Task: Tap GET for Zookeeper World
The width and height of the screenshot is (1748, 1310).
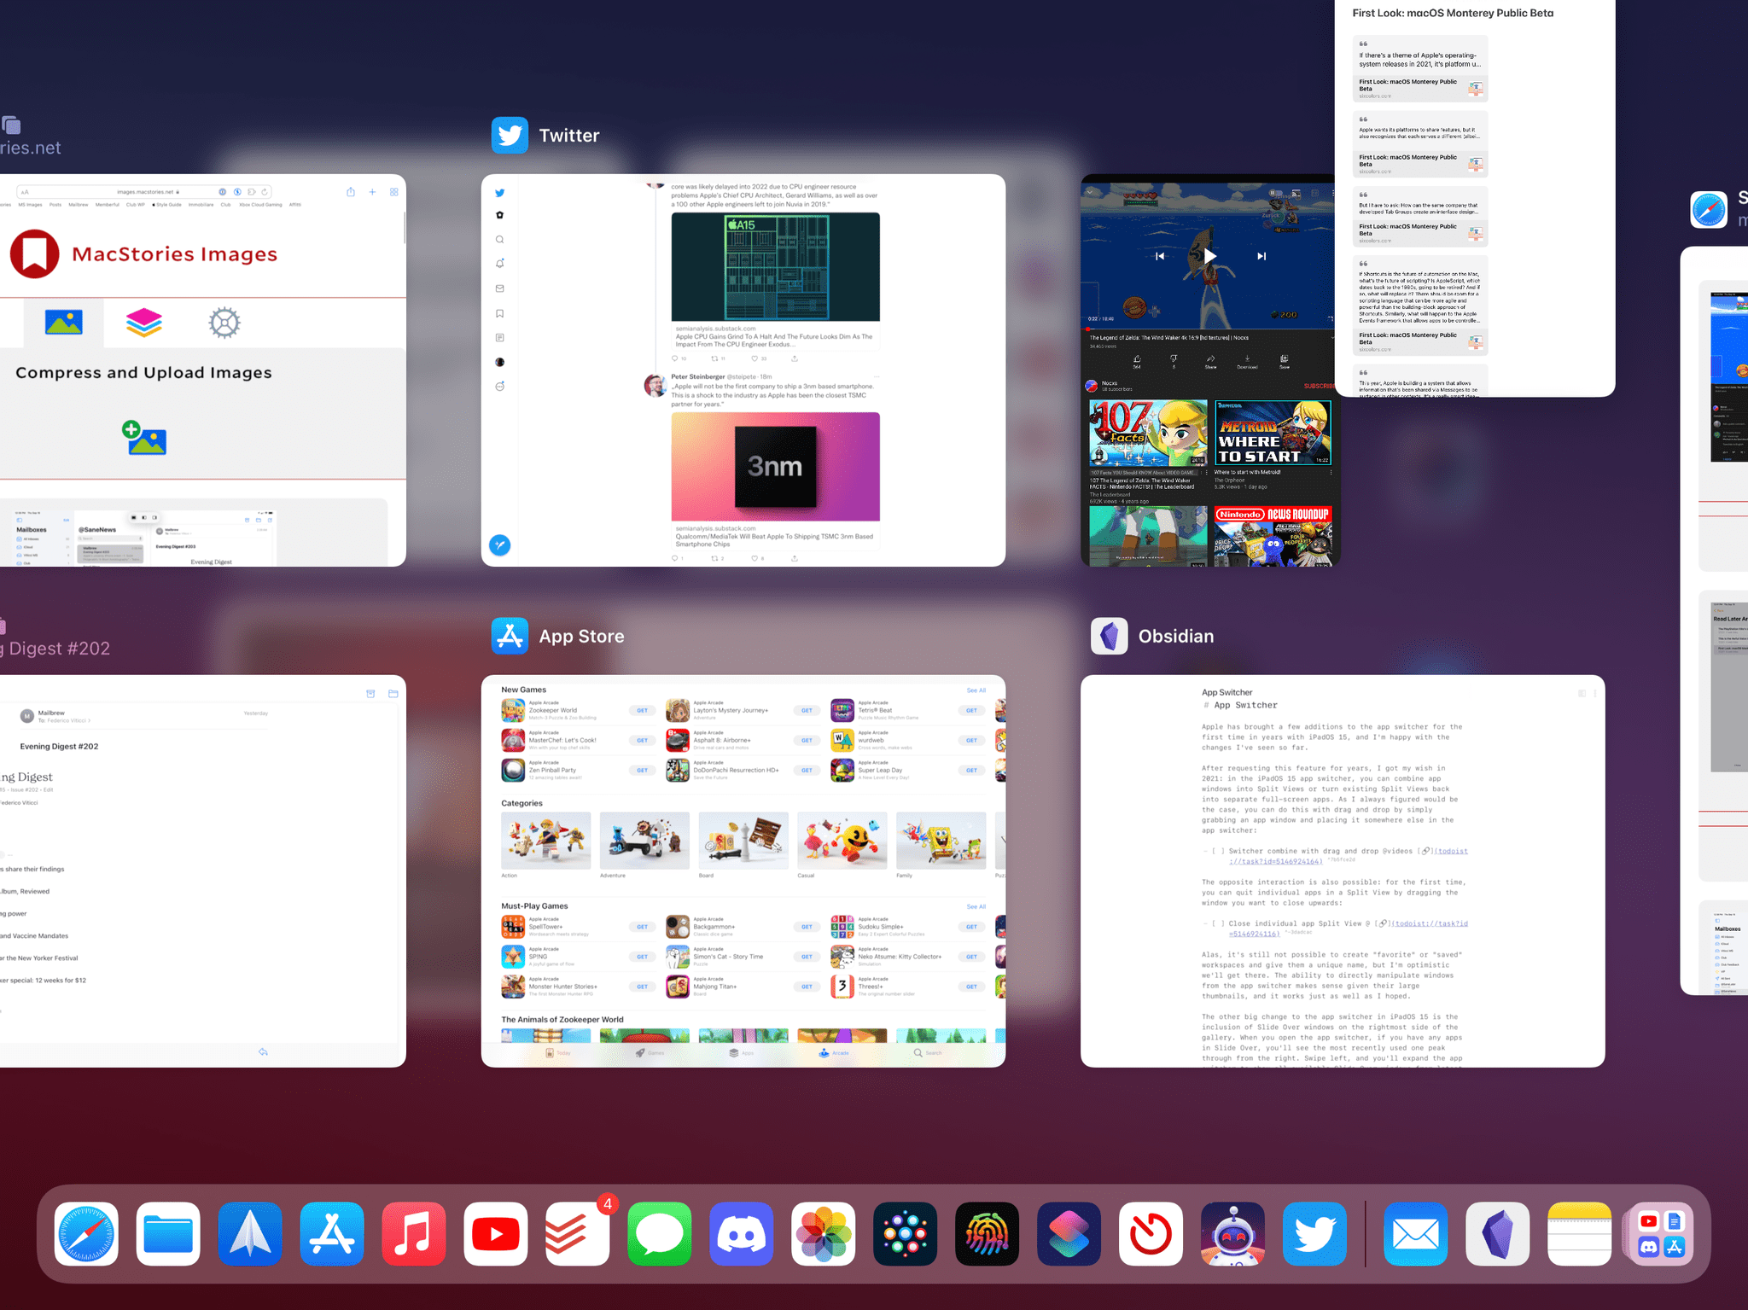Action: [x=642, y=711]
